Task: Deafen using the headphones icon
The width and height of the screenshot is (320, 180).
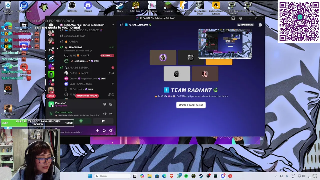Action: (x=104, y=130)
